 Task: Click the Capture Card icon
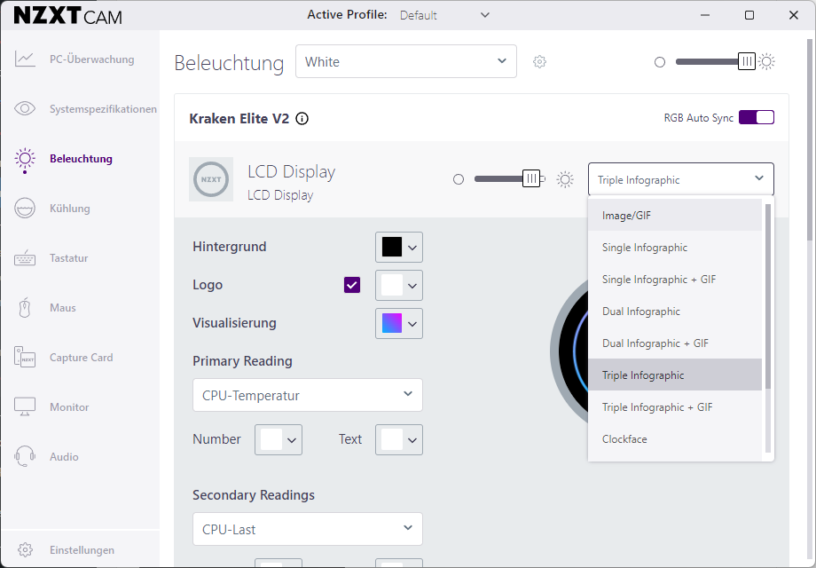(25, 358)
